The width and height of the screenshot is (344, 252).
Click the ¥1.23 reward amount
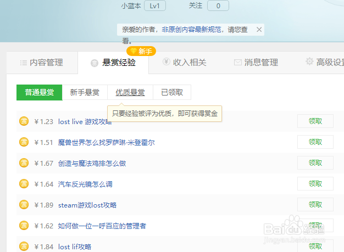point(43,122)
